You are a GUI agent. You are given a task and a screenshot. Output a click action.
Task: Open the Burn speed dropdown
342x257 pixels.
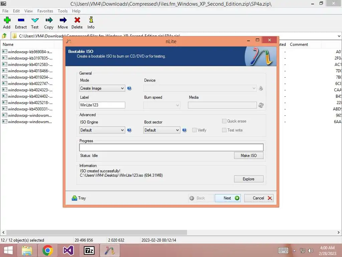(x=162, y=105)
